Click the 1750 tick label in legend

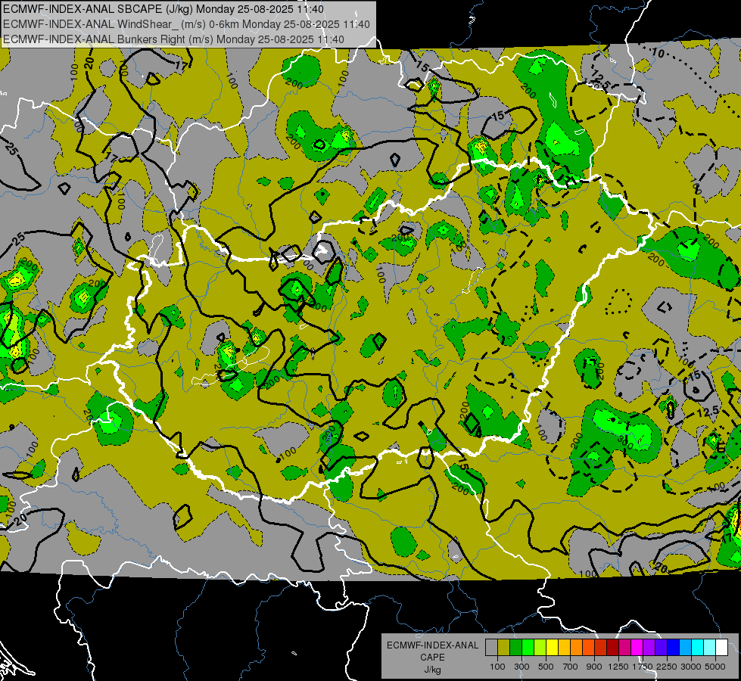[x=643, y=667]
